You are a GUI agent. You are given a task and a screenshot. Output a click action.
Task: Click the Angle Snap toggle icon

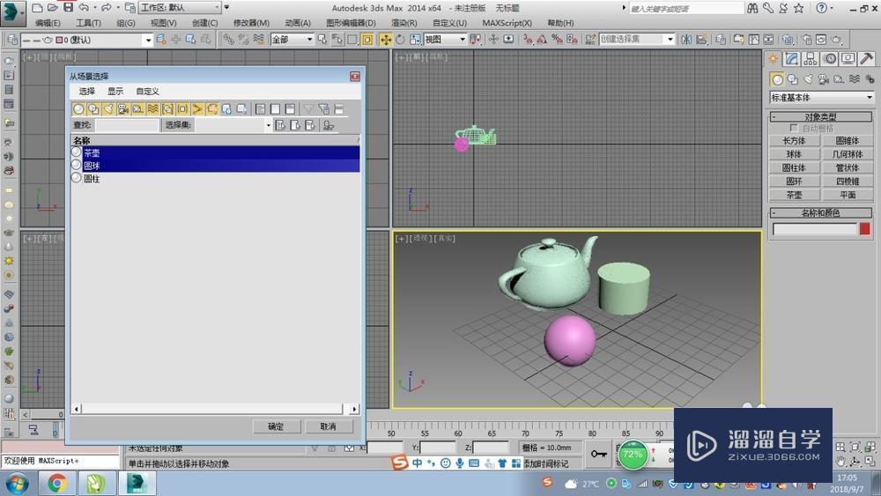point(542,40)
